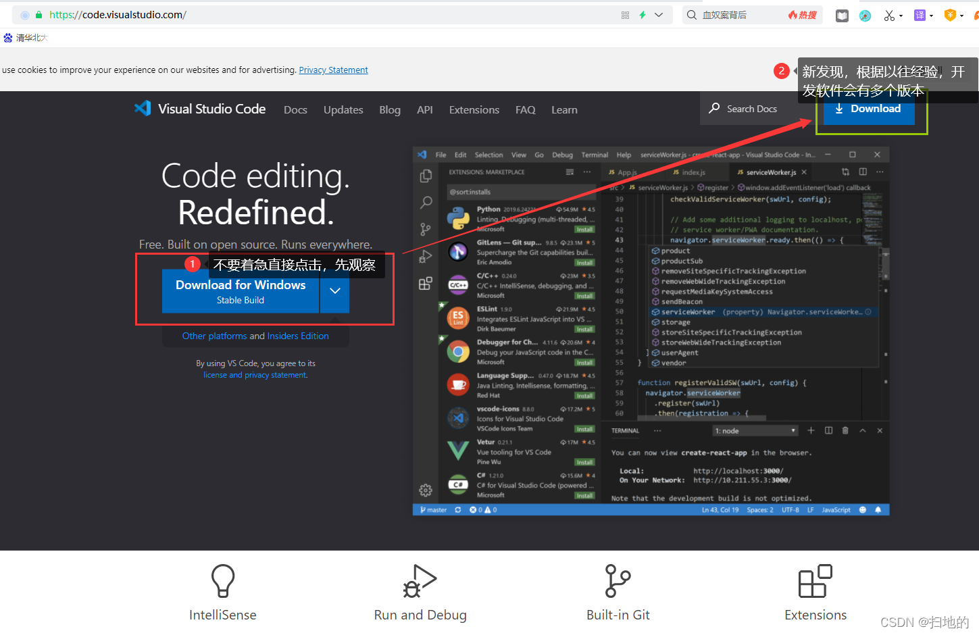This screenshot has width=979, height=635.
Task: Open the license and privacy statement link
Action: click(255, 375)
